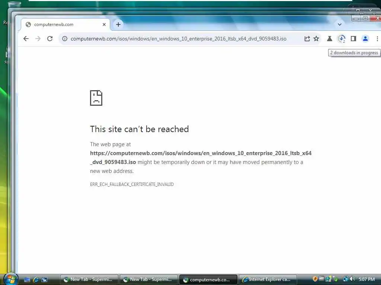381x285 pixels.
Task: Click the security shield tray icon
Action: (315, 279)
